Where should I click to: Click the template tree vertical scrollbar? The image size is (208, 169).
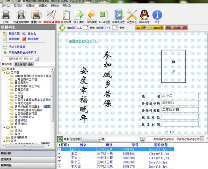tap(52, 96)
